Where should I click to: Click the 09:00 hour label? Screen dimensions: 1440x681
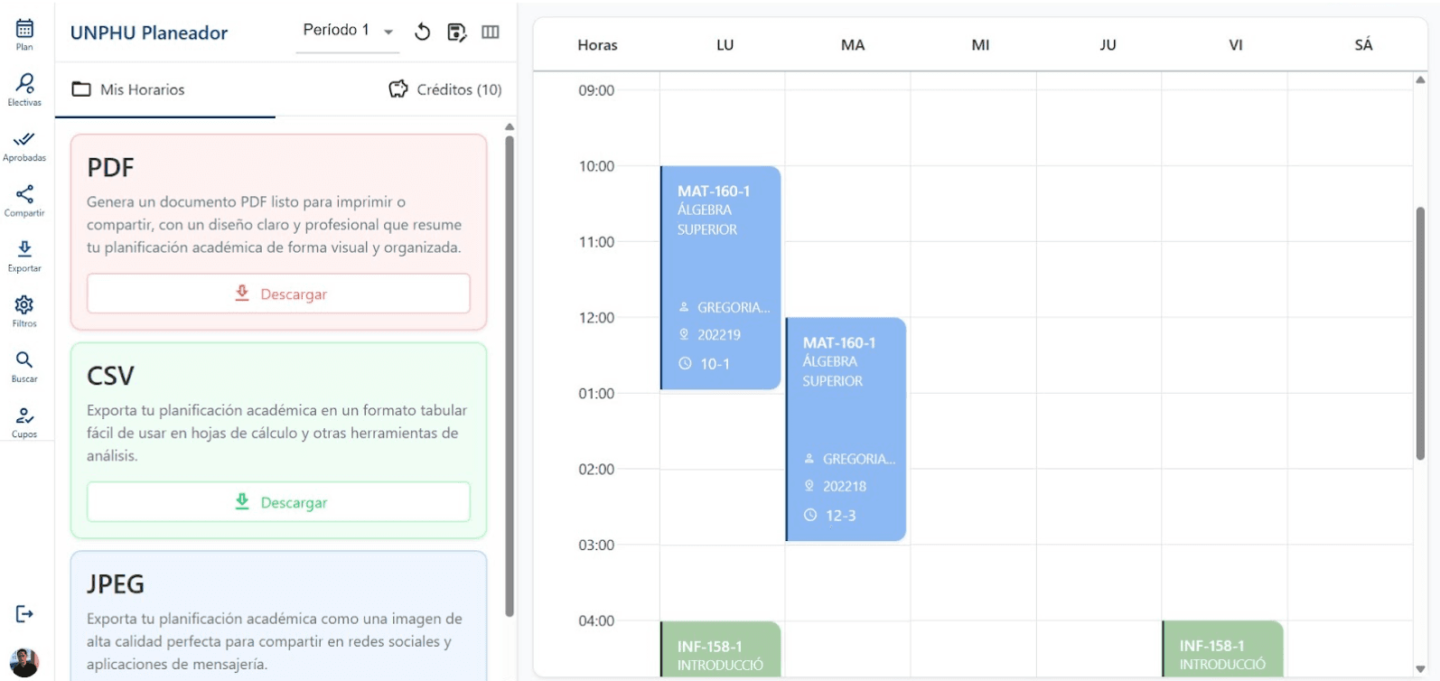point(596,90)
